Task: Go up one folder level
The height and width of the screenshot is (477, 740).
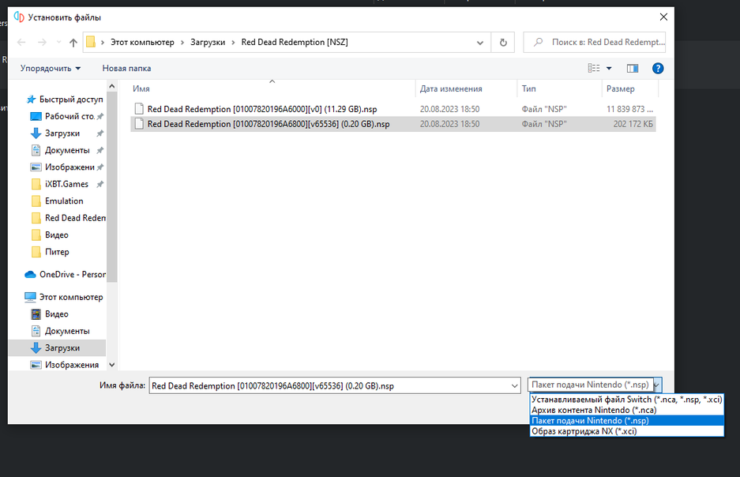Action: 73,43
